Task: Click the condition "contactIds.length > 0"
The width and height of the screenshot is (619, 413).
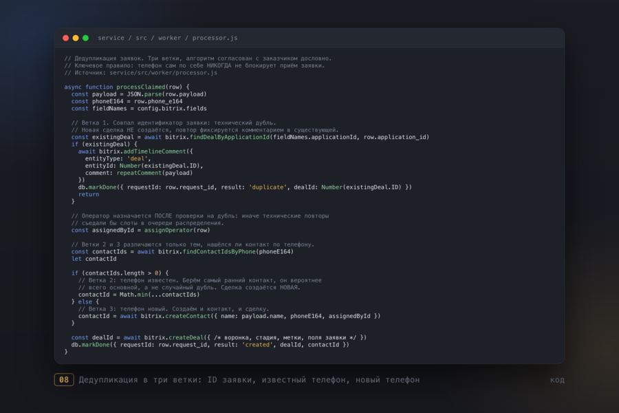Action: point(122,273)
